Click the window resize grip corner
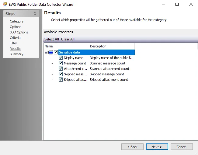The height and width of the screenshot is (155, 198). [x=196, y=153]
